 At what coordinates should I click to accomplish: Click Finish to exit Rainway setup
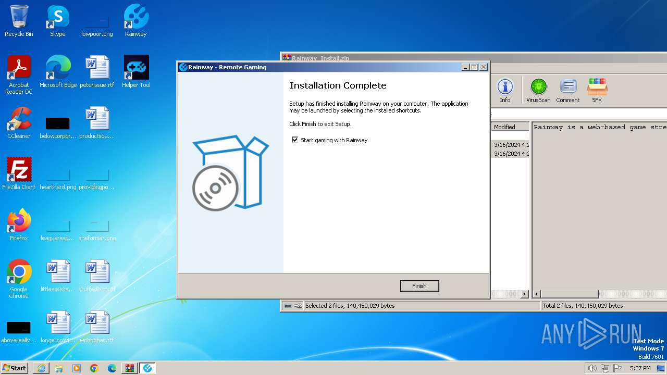click(419, 286)
